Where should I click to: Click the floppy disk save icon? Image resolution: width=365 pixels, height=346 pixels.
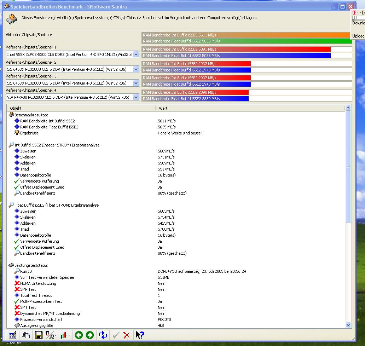click(x=39, y=335)
